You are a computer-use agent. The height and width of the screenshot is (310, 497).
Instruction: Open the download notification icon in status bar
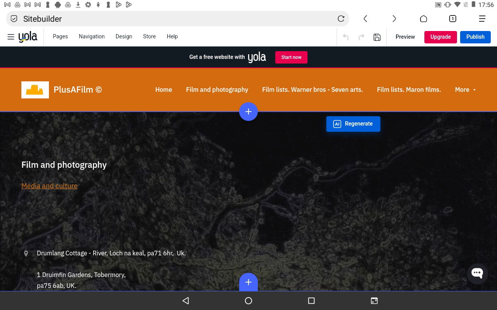78,5
